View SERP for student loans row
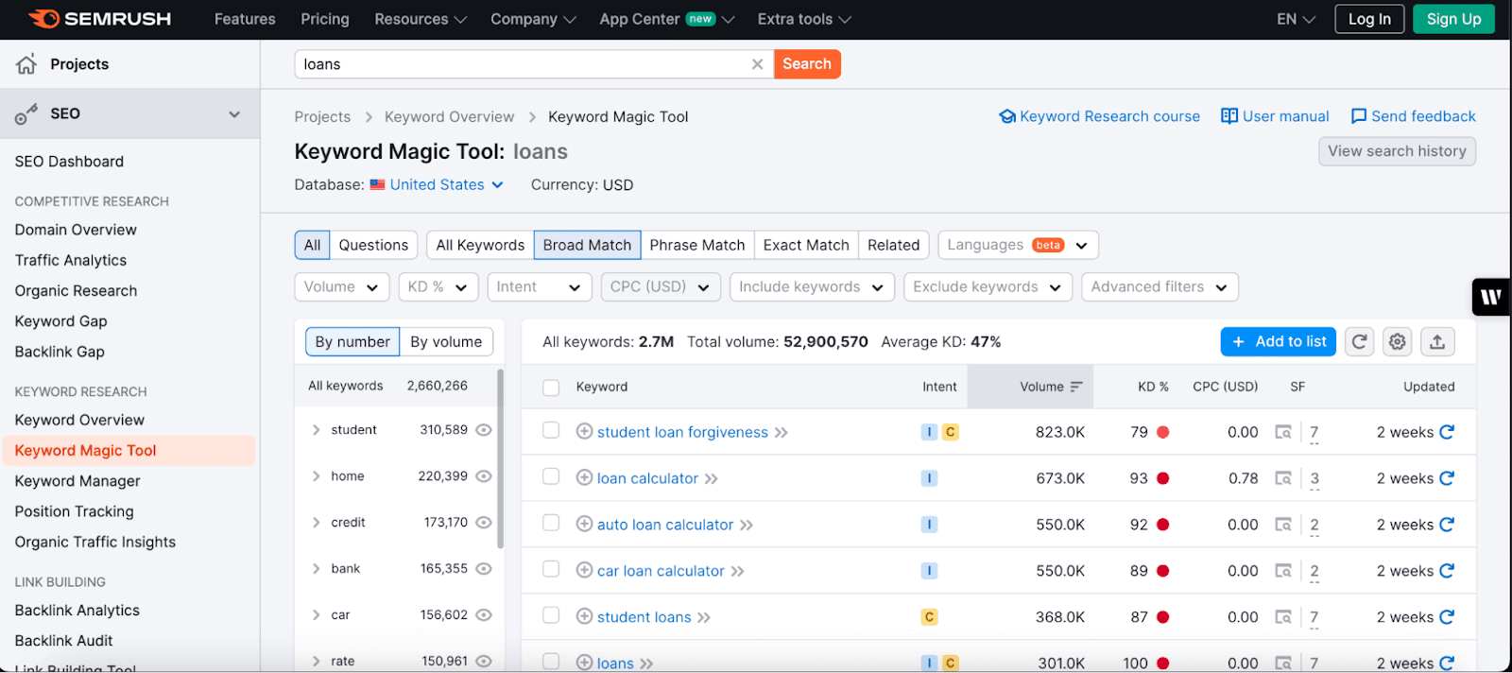 (x=1282, y=617)
